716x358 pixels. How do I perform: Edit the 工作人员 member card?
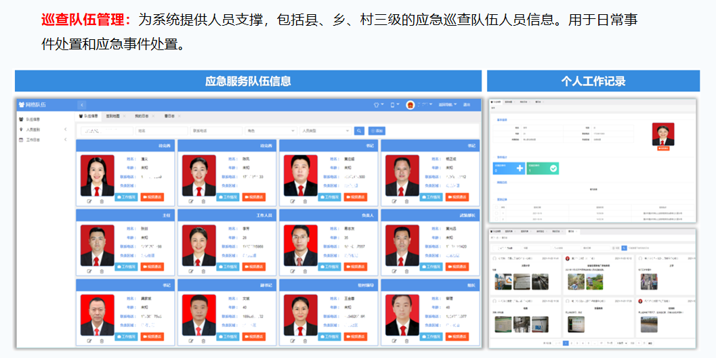191,271
